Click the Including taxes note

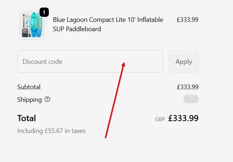click(x=51, y=131)
